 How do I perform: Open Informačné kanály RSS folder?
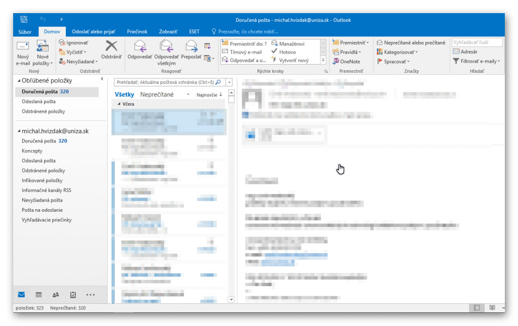coord(46,191)
